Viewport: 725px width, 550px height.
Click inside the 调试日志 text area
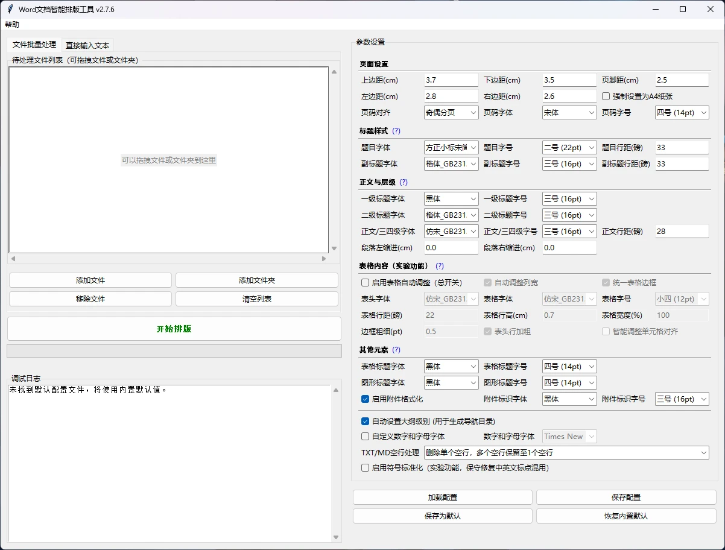pos(169,463)
